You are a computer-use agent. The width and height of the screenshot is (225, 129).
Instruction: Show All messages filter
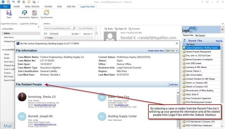tap(45, 33)
